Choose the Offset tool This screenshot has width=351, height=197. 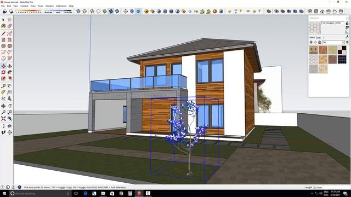10,78
